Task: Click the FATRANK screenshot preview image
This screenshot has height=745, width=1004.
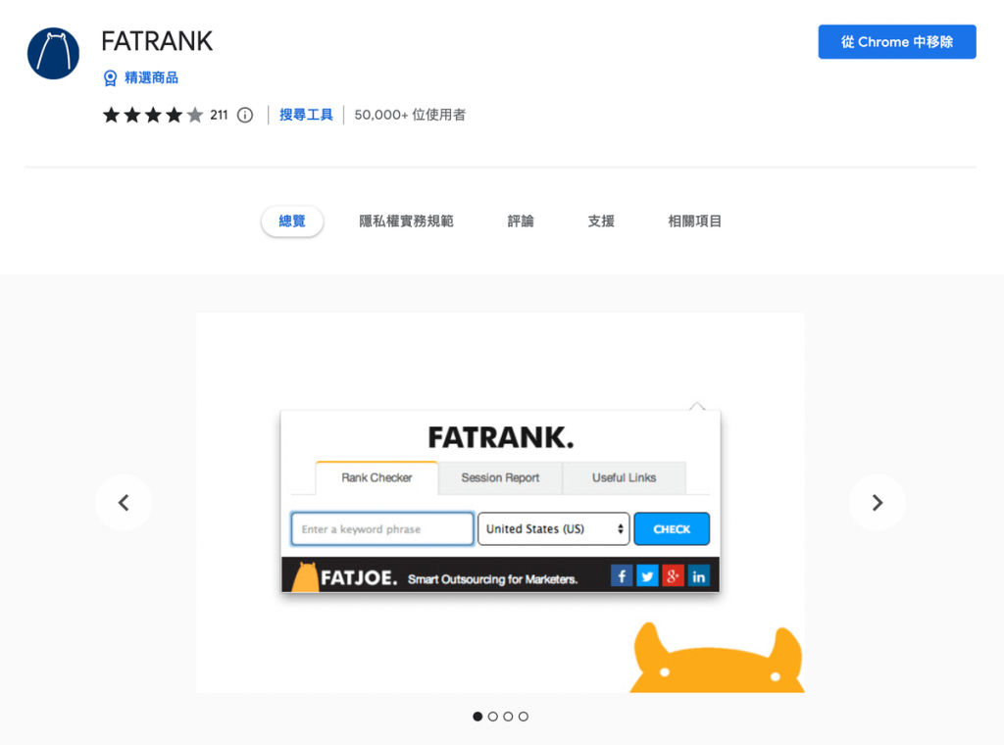Action: (500, 503)
